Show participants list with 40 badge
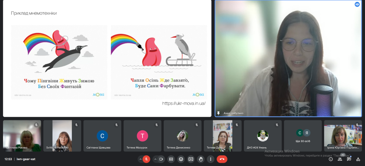This screenshot has width=365, height=166. (x=340, y=159)
